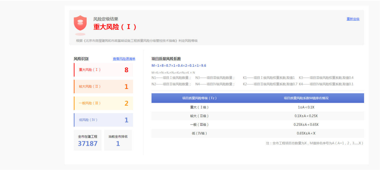The image size is (380, 170).
Task: Click the large red 重大风险（Ⅰ）result heading
Action: [115, 27]
